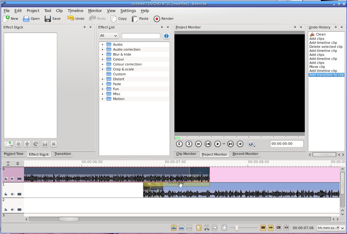Click the Effect List search field
Screen dimensions: 347x234
click(141, 36)
